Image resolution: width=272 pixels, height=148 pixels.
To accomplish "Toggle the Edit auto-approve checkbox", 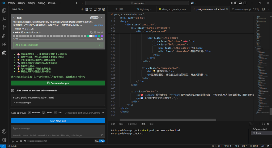I will point(56,113).
